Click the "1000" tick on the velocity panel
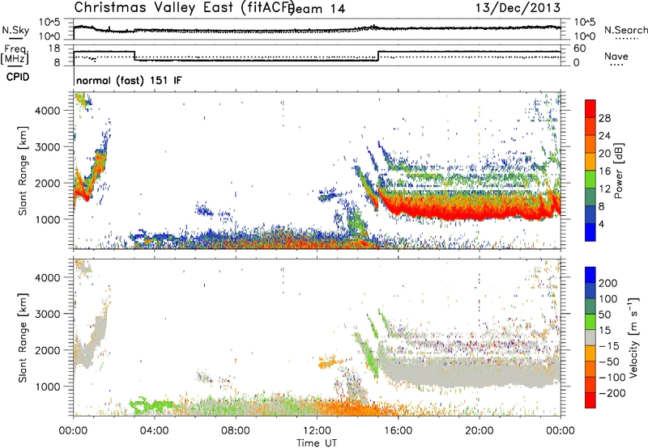 point(48,387)
